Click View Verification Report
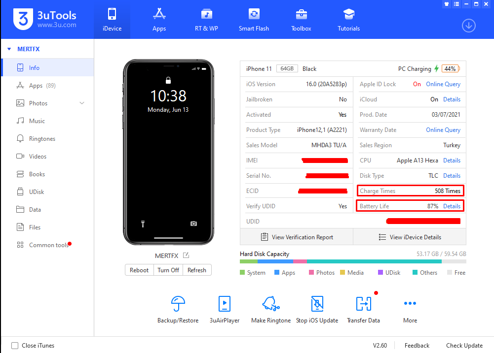This screenshot has width=494, height=353. pos(297,237)
